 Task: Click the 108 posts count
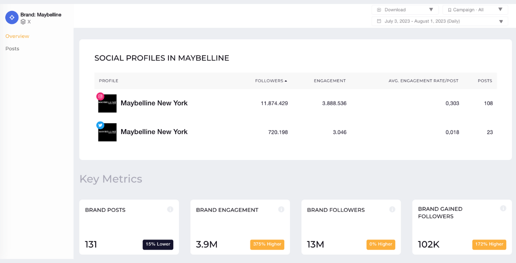pyautogui.click(x=488, y=103)
